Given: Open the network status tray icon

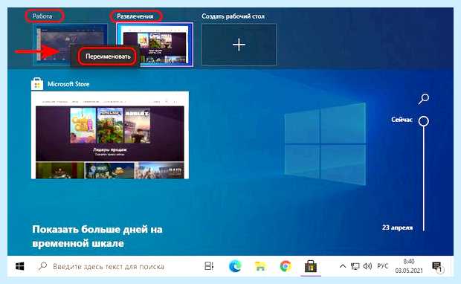Looking at the screenshot, I should [x=355, y=266].
